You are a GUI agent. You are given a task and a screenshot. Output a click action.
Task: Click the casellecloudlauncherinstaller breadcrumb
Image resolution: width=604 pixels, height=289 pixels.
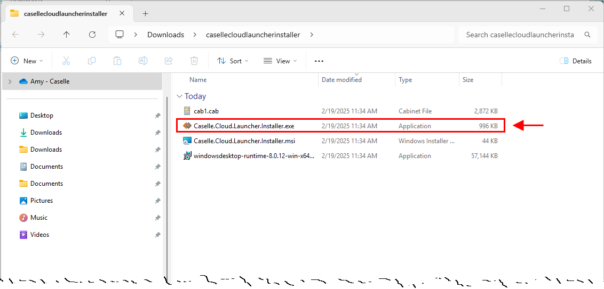pyautogui.click(x=253, y=35)
